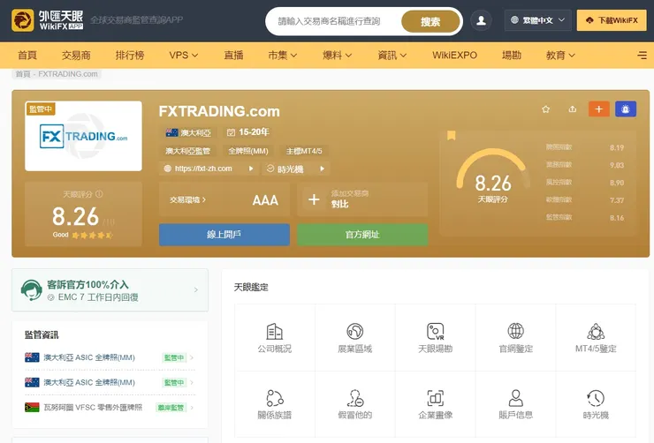Click the Good star rating
The height and width of the screenshot is (443, 654).
[83, 235]
